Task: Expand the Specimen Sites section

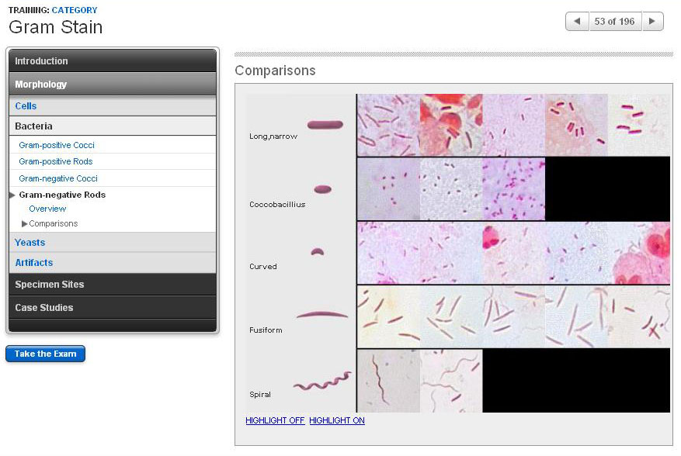Action: [x=113, y=285]
